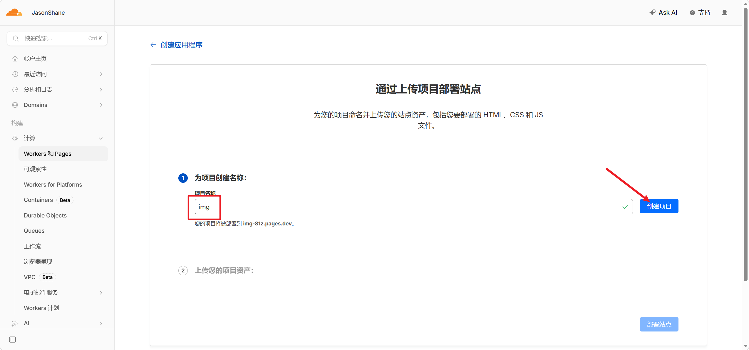The width and height of the screenshot is (749, 350).
Task: Expand the 电子邮件服务 submenu arrow
Action: click(101, 293)
